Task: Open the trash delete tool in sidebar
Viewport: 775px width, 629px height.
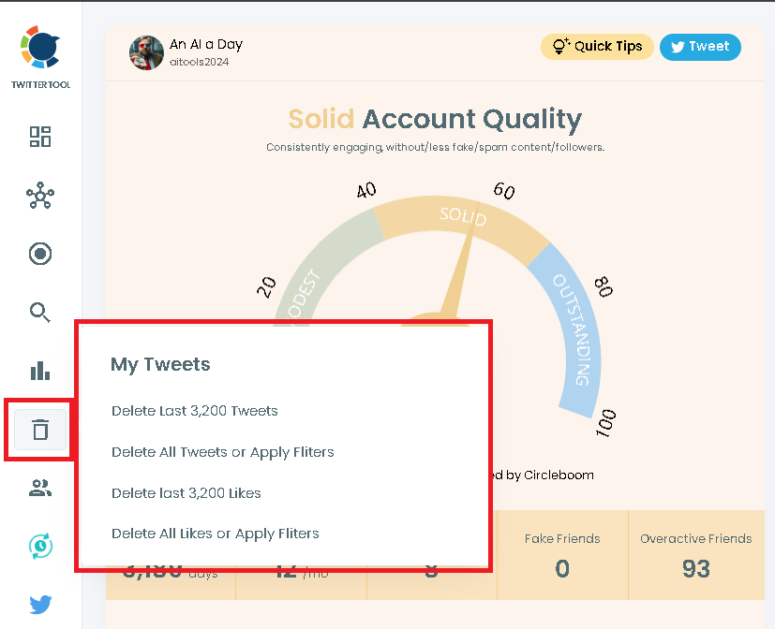Action: click(40, 430)
